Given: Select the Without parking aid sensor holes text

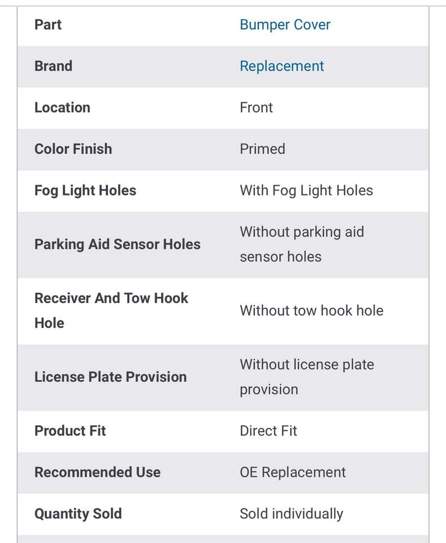Looking at the screenshot, I should (x=302, y=244).
